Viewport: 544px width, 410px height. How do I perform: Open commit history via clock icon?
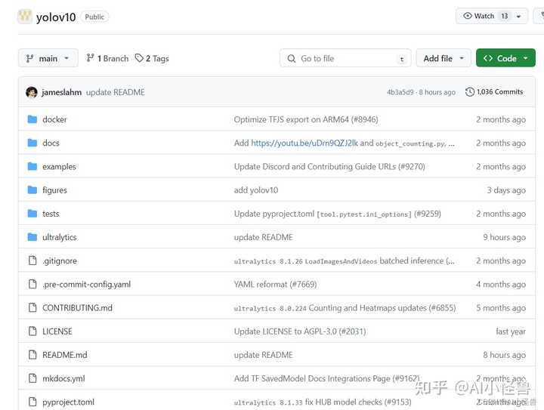[470, 92]
